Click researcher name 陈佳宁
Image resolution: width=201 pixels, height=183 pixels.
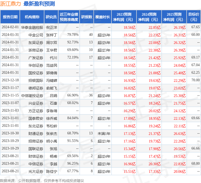(x=51, y=171)
